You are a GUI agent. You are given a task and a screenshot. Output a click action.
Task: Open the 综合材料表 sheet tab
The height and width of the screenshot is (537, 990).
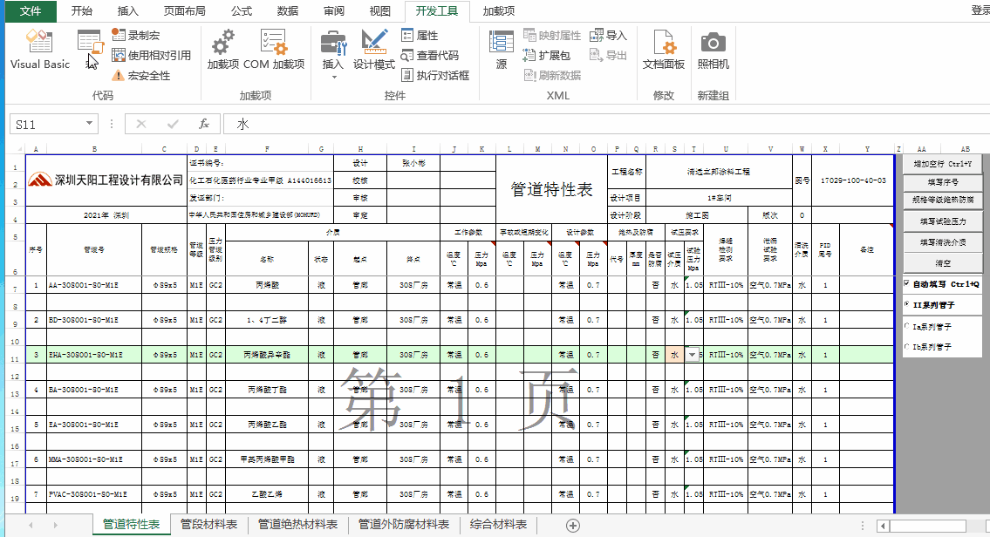pos(498,525)
